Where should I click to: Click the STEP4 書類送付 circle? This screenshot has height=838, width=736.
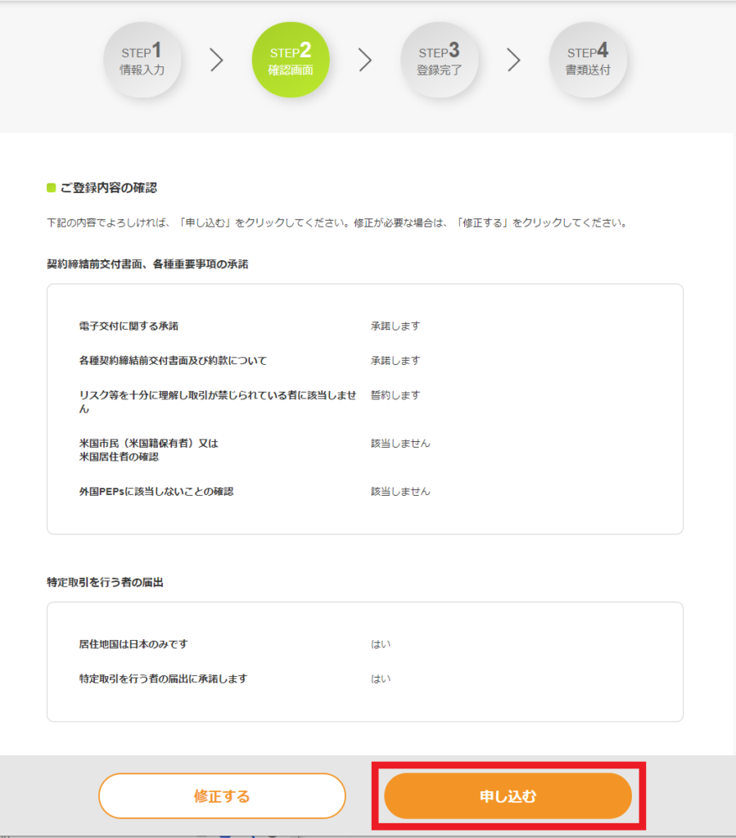click(588, 60)
